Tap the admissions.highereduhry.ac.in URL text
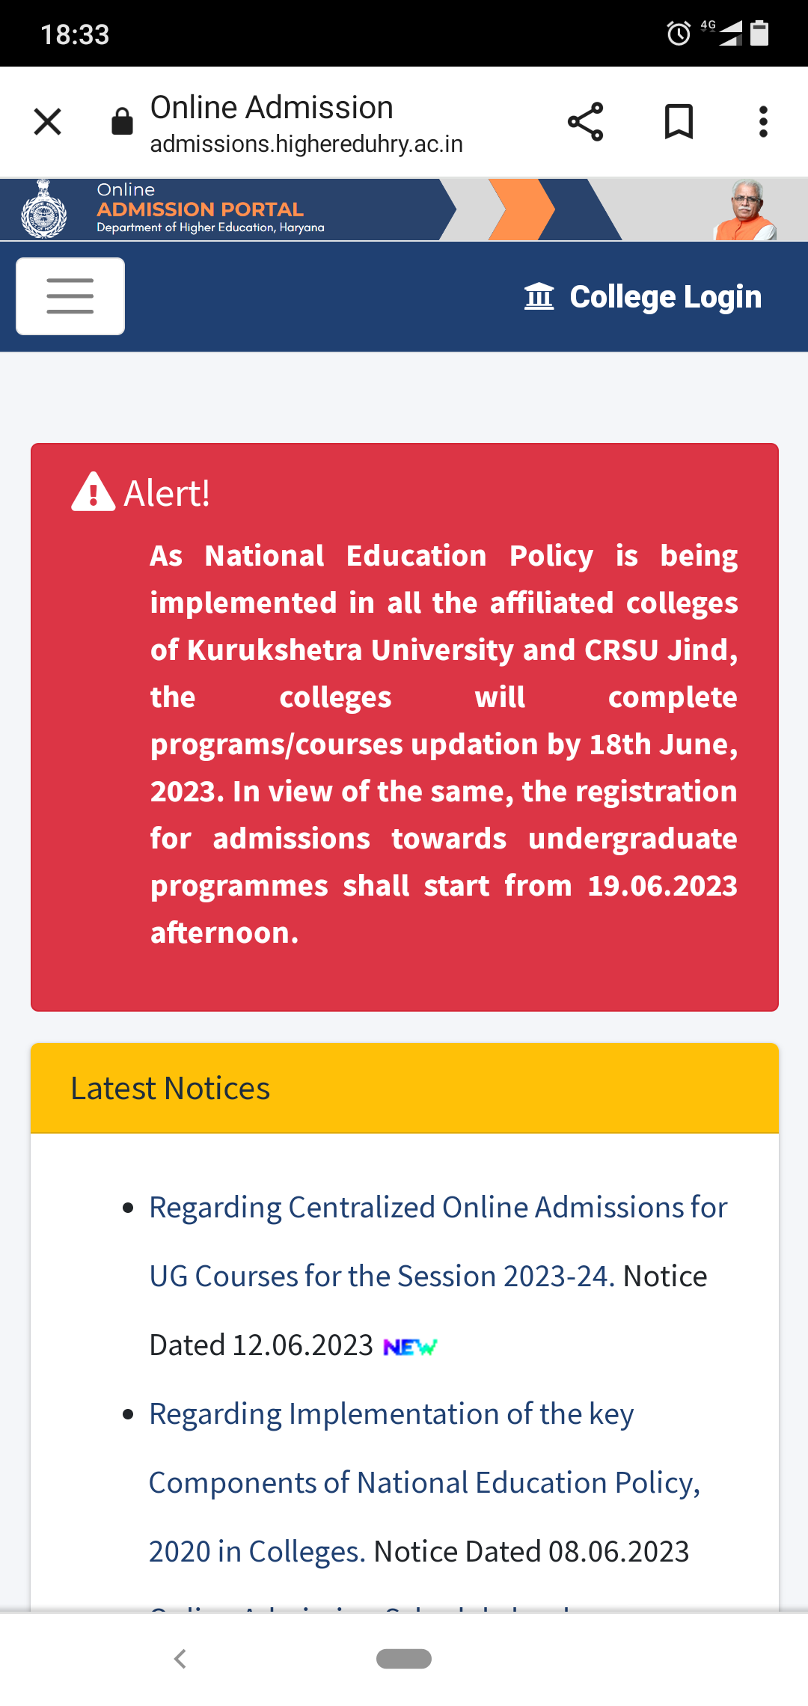 (x=307, y=144)
